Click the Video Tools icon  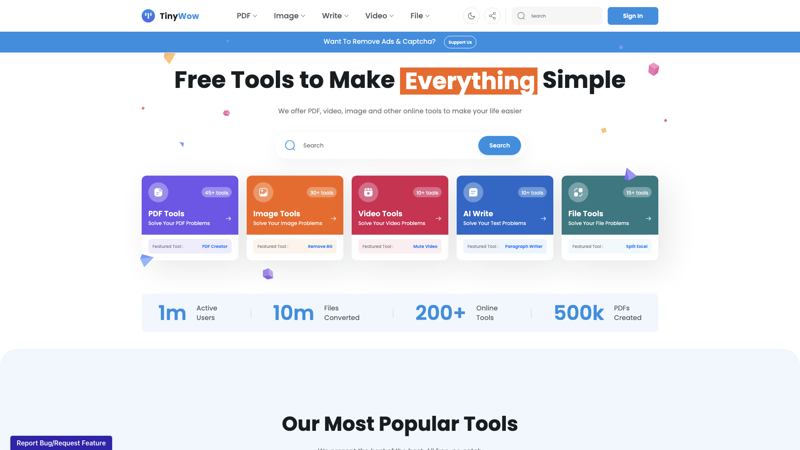coord(368,192)
